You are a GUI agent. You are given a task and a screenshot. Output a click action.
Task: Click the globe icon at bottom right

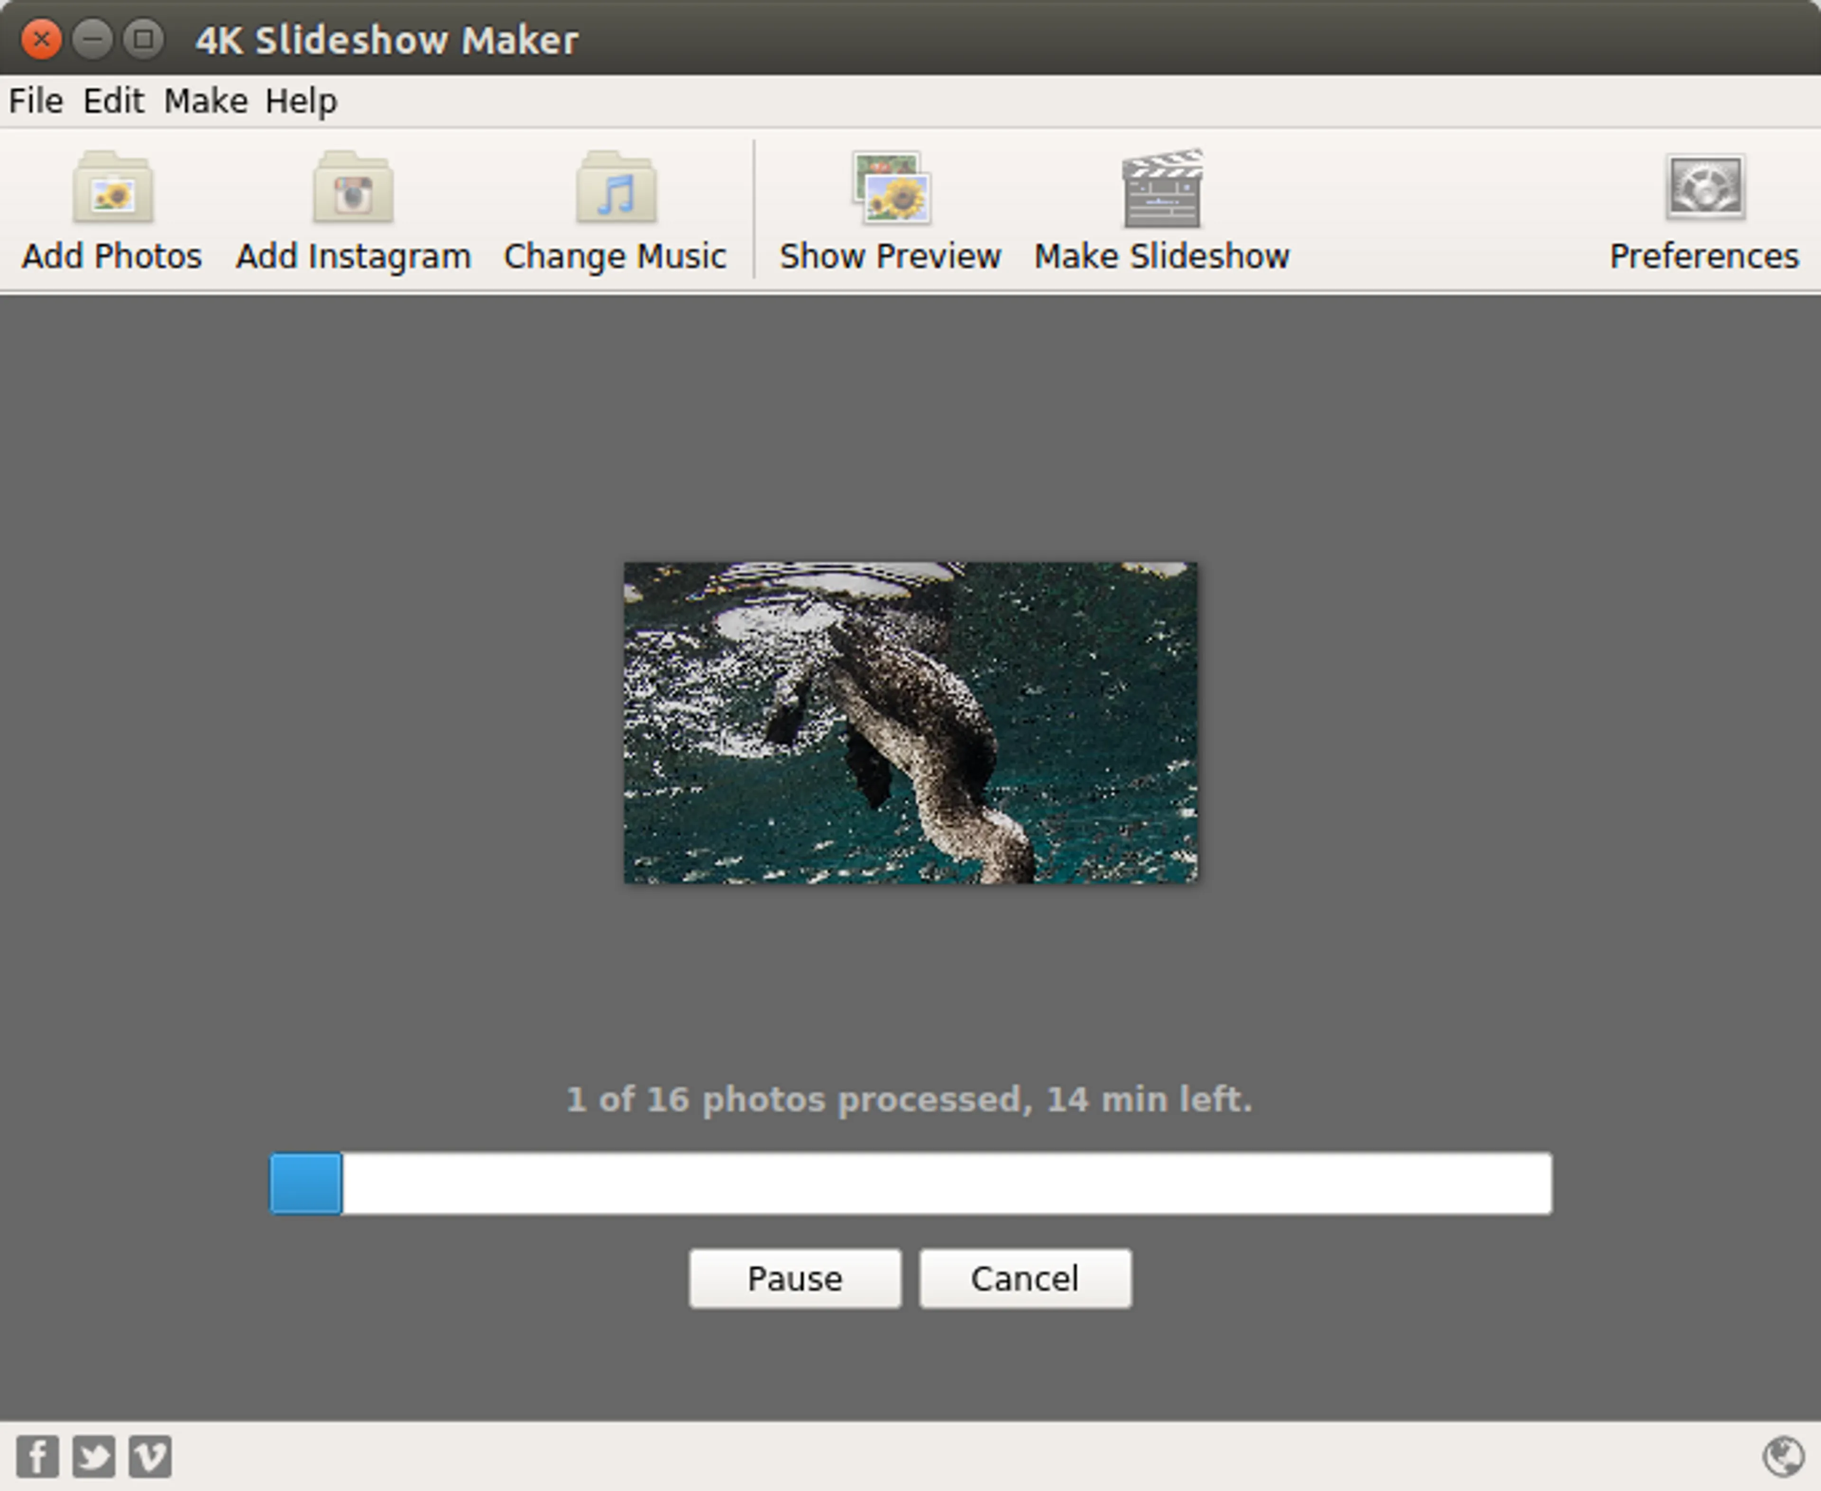click(1783, 1456)
